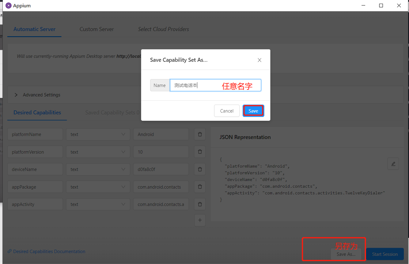Maximize the Appium window
This screenshot has height=264, width=409.
(381, 6)
